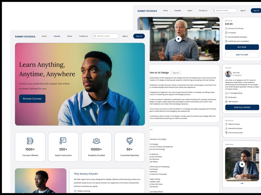Click the globe icon above 50+ Countries Reached
The height and width of the screenshot is (195, 261).
pos(129,141)
